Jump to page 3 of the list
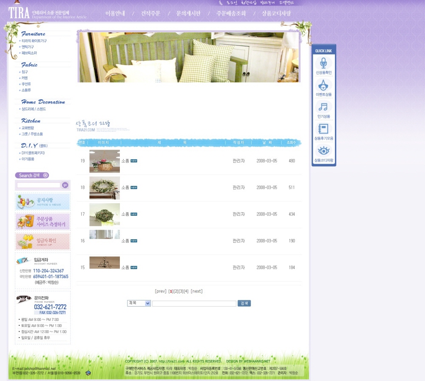The image size is (425, 381). pyautogui.click(x=181, y=291)
